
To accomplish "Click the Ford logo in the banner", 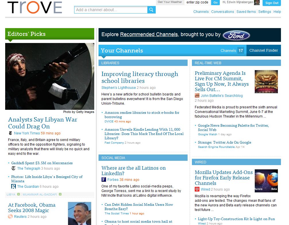I will point(236,35).
